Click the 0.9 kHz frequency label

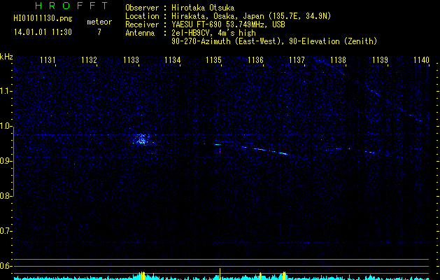click(x=6, y=161)
